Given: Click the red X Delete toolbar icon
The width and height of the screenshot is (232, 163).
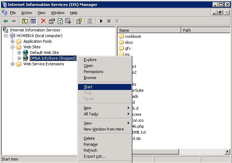Looking at the screenshot, I should tap(43, 21).
